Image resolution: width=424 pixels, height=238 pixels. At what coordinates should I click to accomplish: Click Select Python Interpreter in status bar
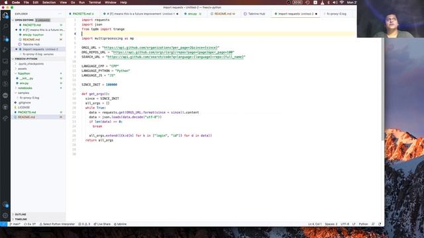(x=57, y=224)
